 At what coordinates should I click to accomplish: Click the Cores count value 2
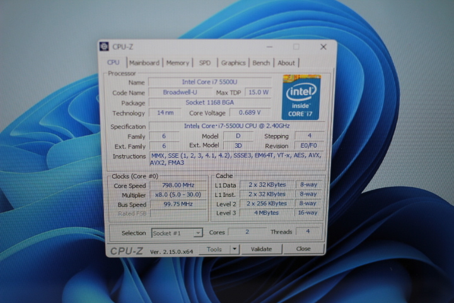pyautogui.click(x=247, y=232)
